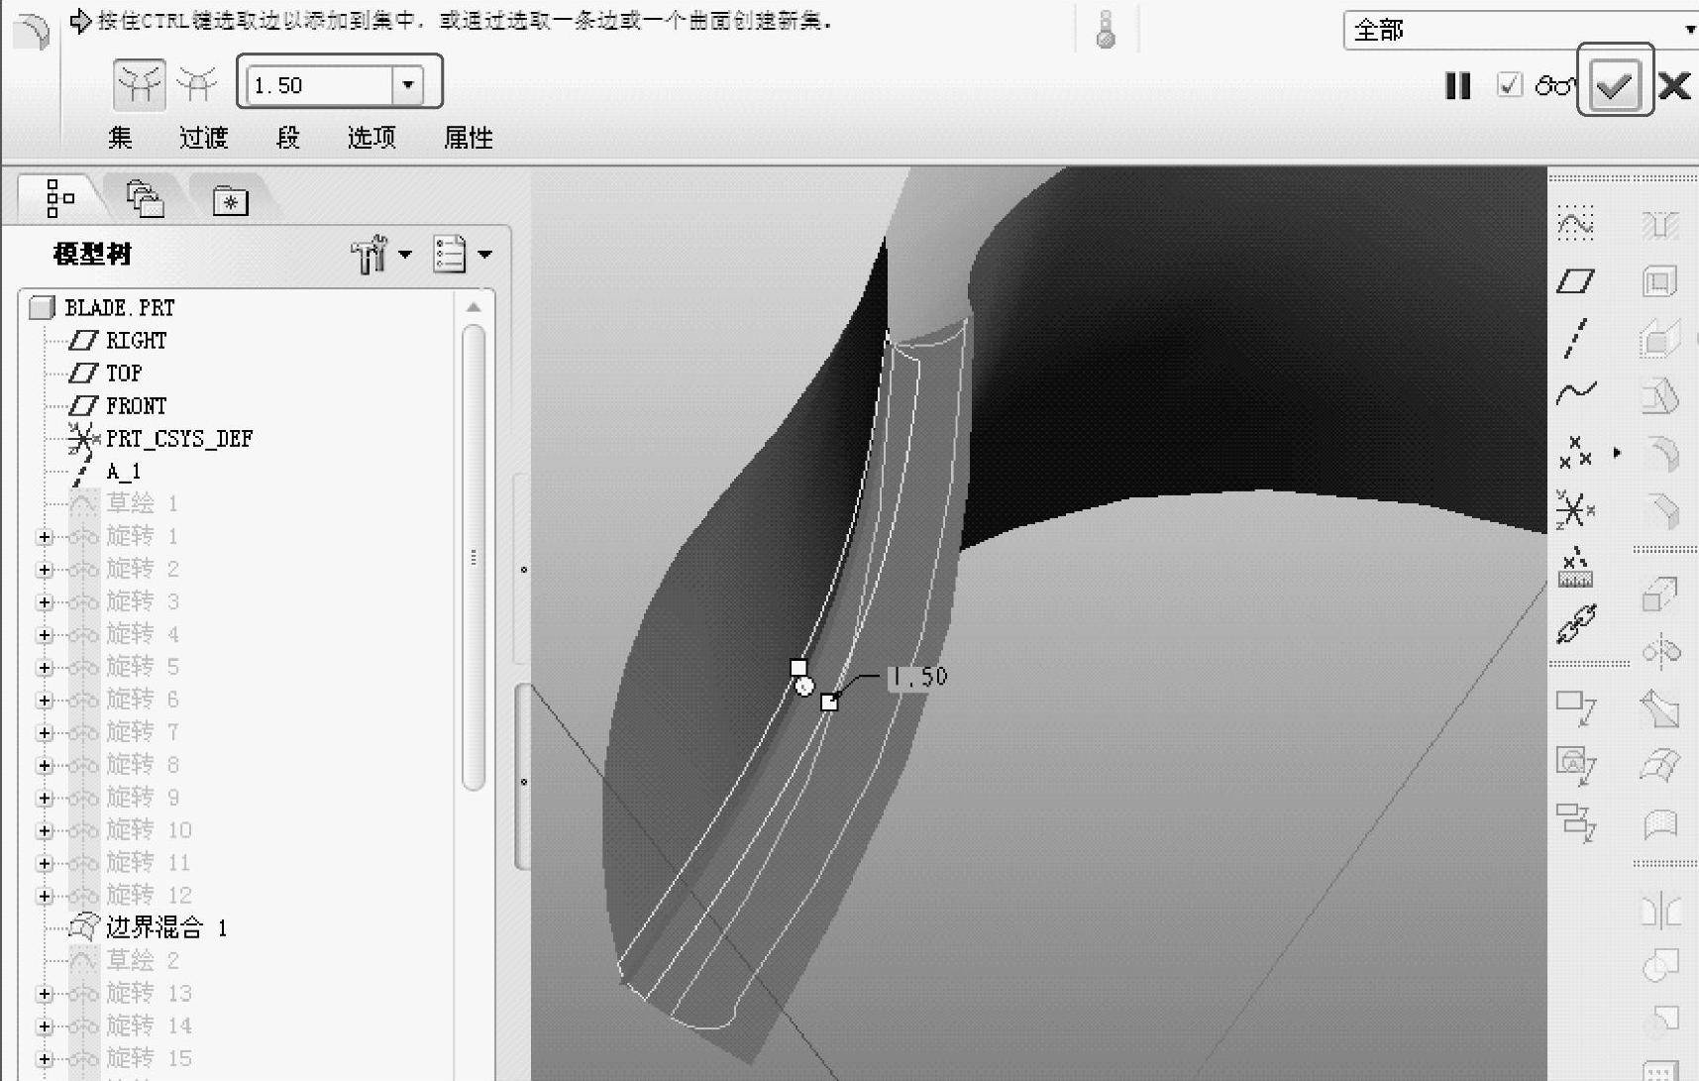This screenshot has height=1081, width=1699.
Task: Pause the round tool with the pause icon
Action: (1457, 86)
